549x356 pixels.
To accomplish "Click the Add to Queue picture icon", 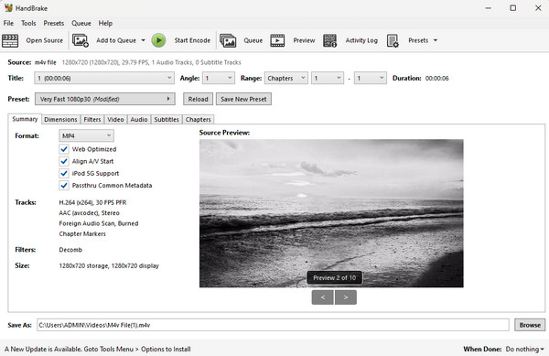I will pyautogui.click(x=81, y=40).
